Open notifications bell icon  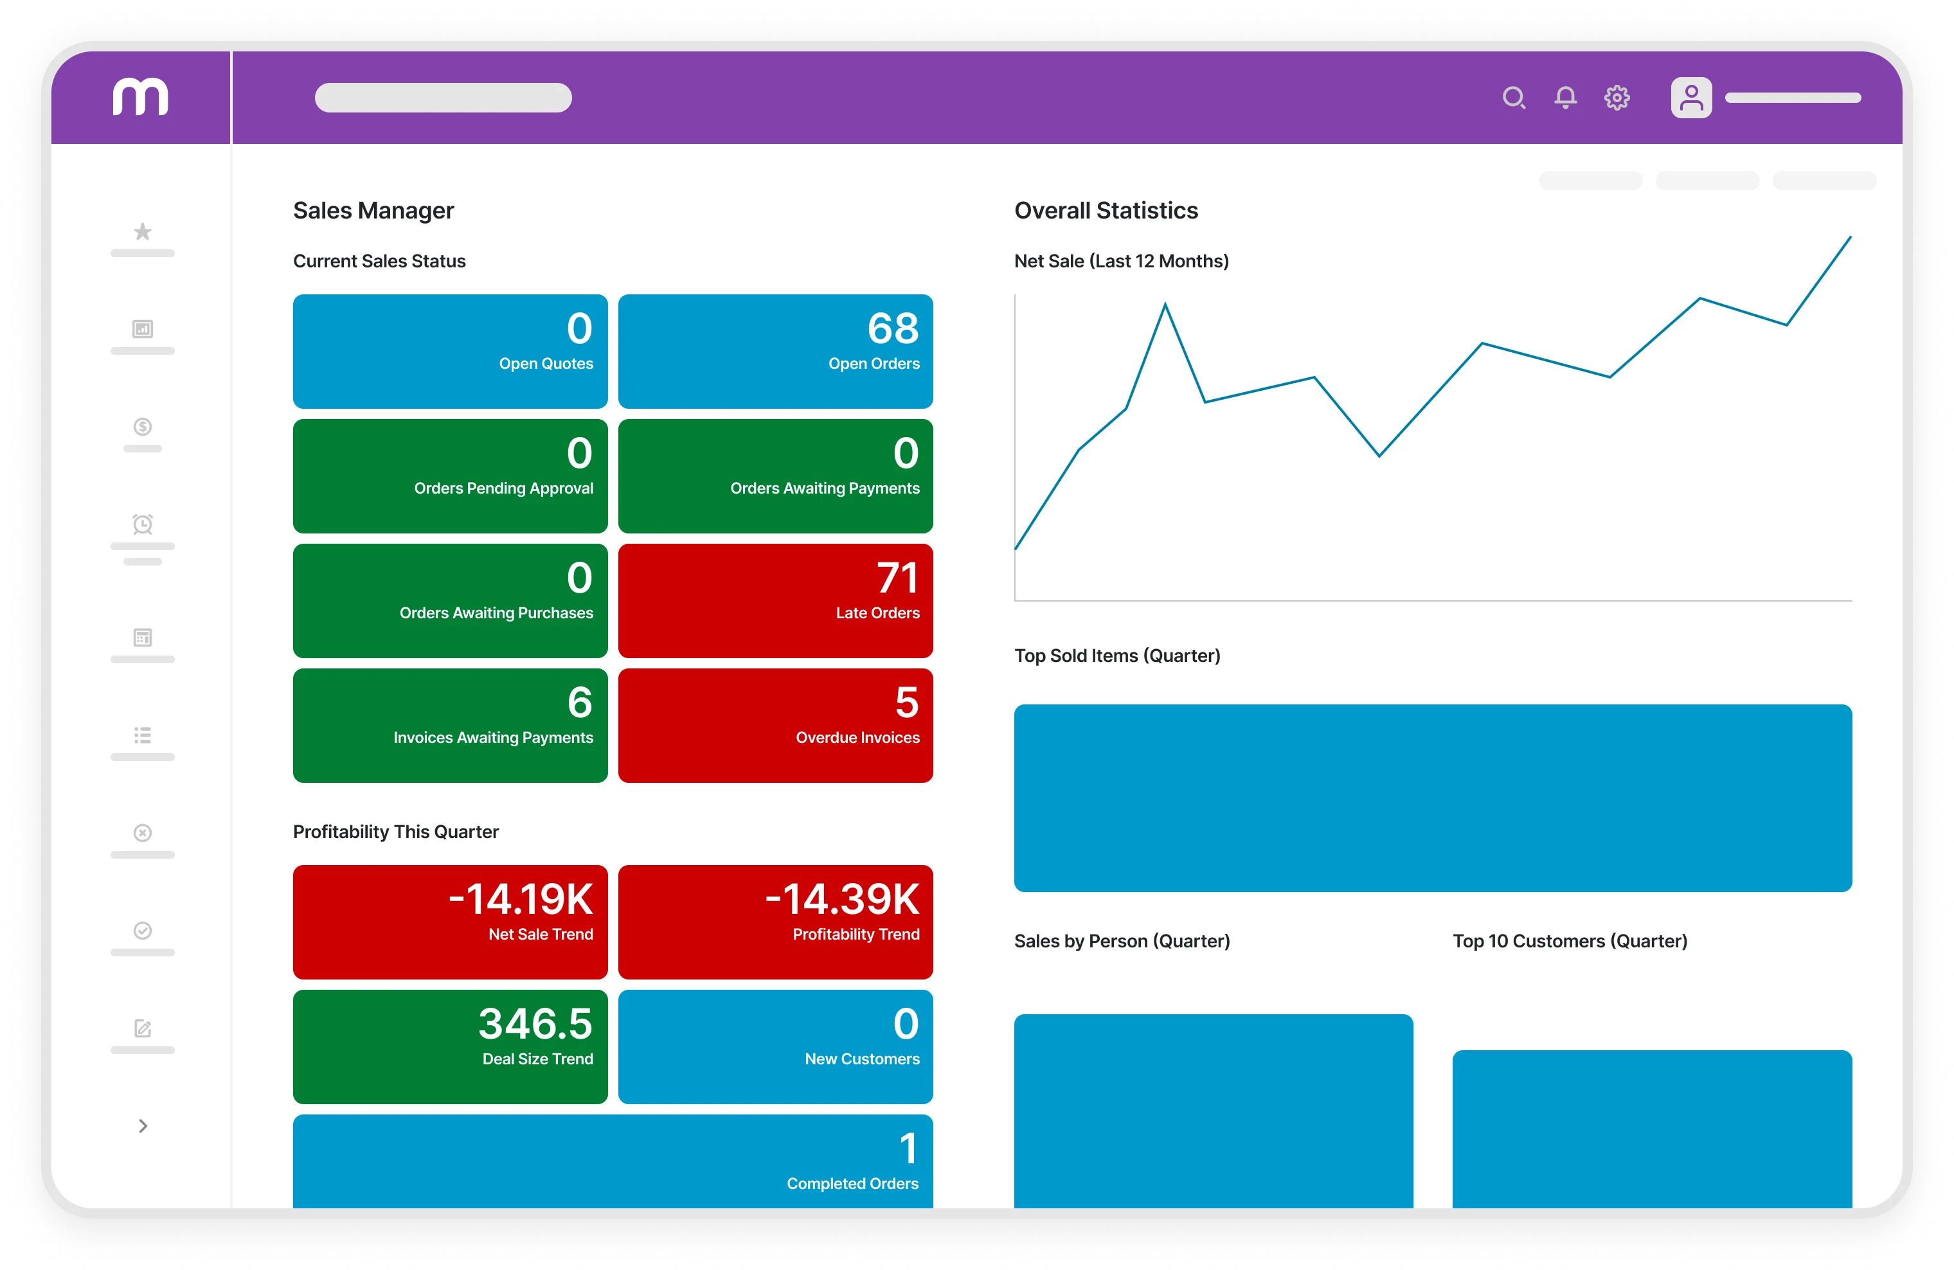(1566, 98)
